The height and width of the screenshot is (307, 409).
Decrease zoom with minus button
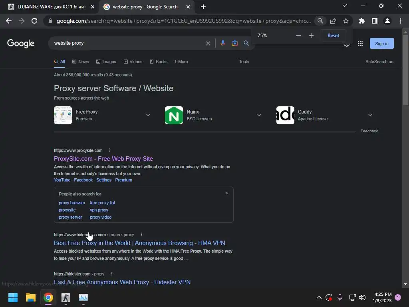[x=298, y=36]
